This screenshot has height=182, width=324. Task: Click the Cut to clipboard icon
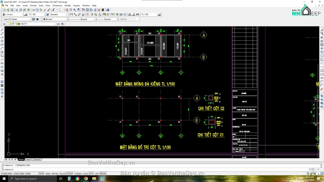click(x=33, y=10)
